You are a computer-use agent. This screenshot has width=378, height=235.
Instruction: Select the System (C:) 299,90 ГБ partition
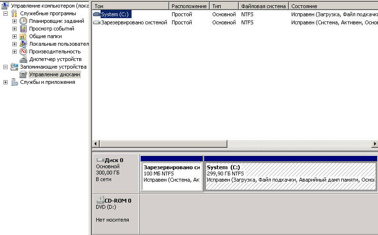click(x=290, y=174)
